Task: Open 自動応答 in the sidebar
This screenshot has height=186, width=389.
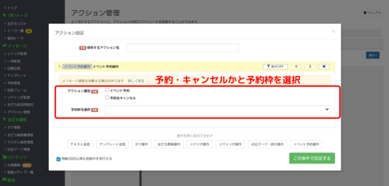Action: tap(14, 68)
